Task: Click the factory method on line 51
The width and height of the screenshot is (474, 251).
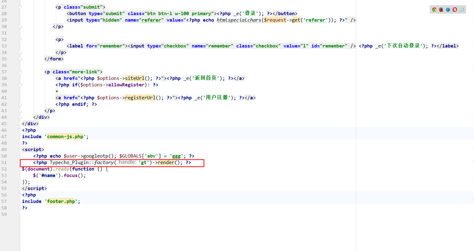Action: point(104,163)
